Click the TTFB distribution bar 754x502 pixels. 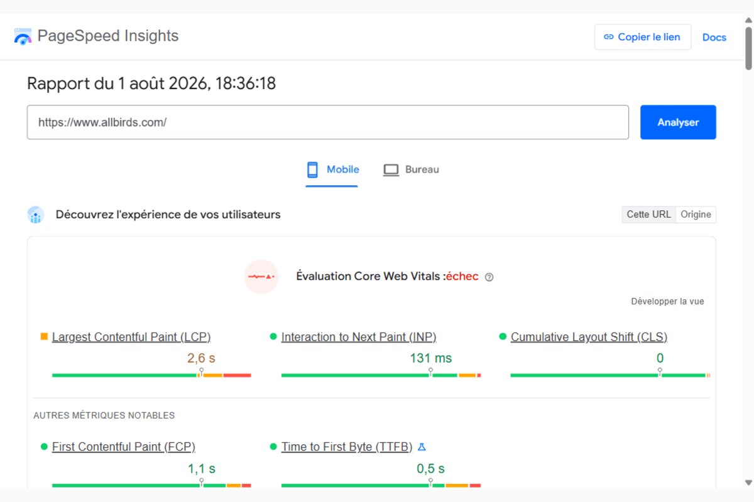point(381,486)
